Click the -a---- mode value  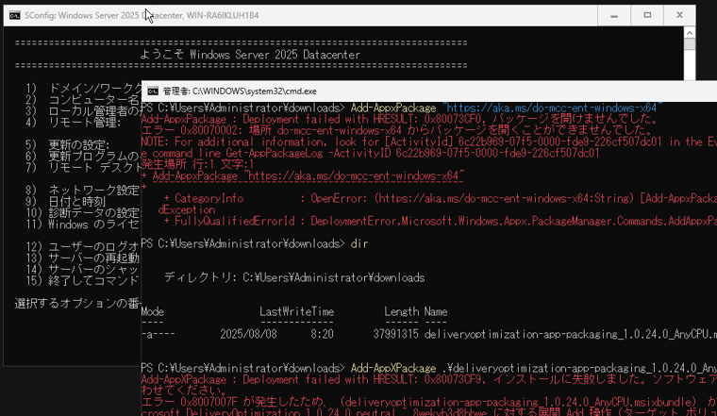[x=158, y=335]
